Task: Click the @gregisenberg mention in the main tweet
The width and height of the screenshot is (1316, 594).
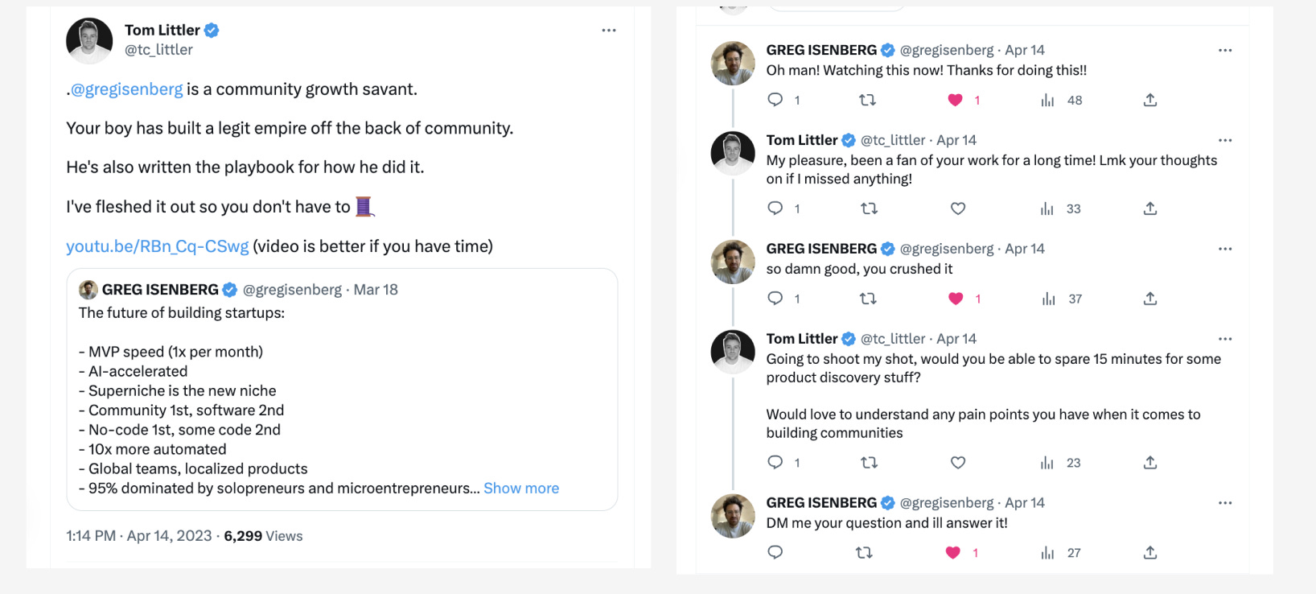Action: (x=126, y=89)
